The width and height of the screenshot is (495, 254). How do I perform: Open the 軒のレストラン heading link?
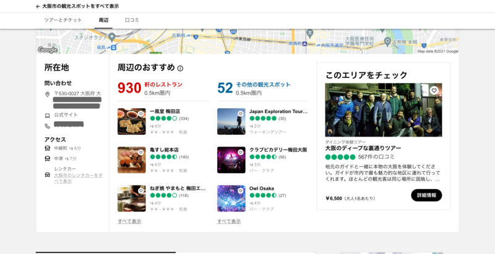163,85
